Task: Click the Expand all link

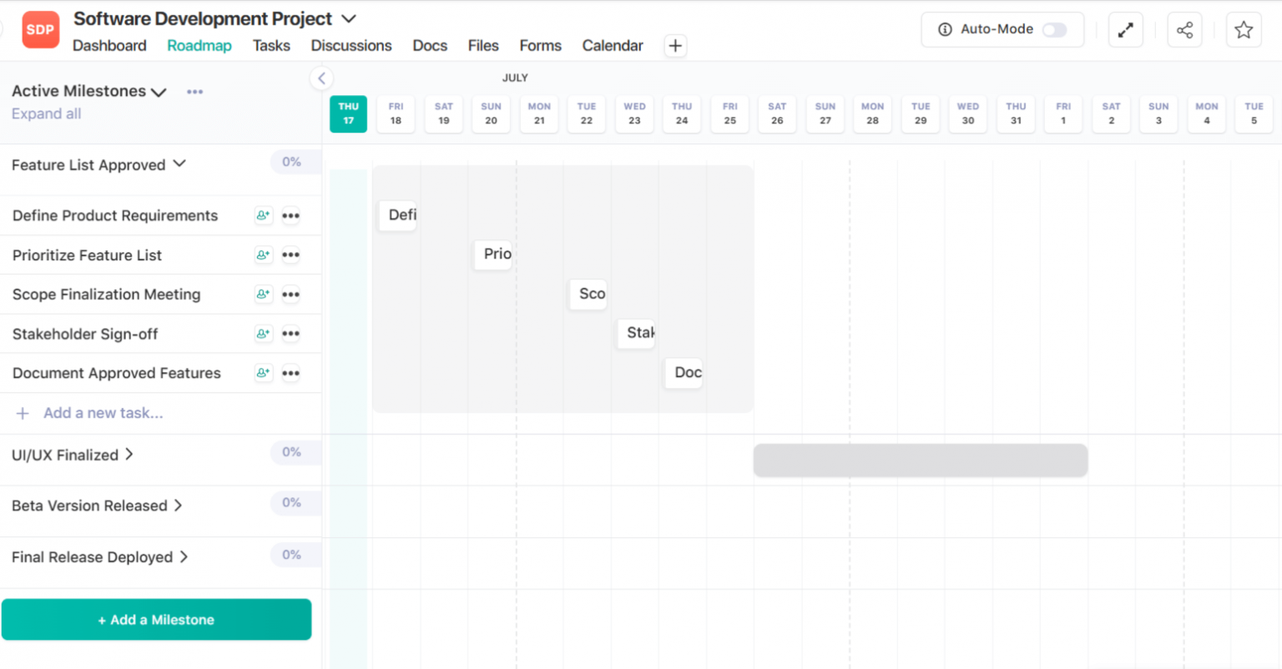Action: 46,113
